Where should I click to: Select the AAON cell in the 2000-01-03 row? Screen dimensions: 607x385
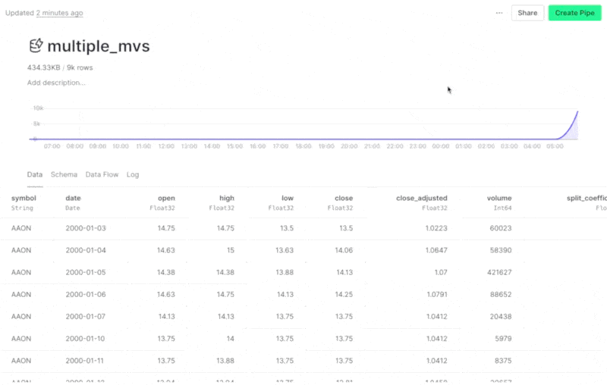point(21,227)
